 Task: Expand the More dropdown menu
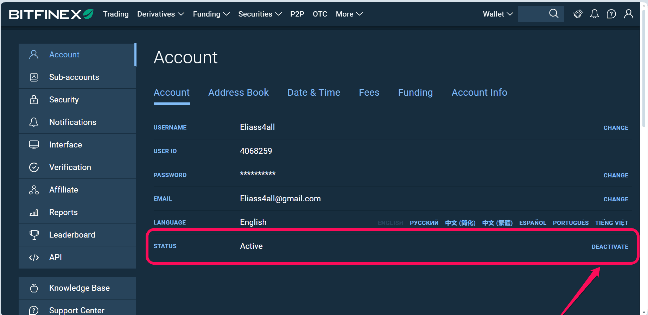tap(349, 14)
